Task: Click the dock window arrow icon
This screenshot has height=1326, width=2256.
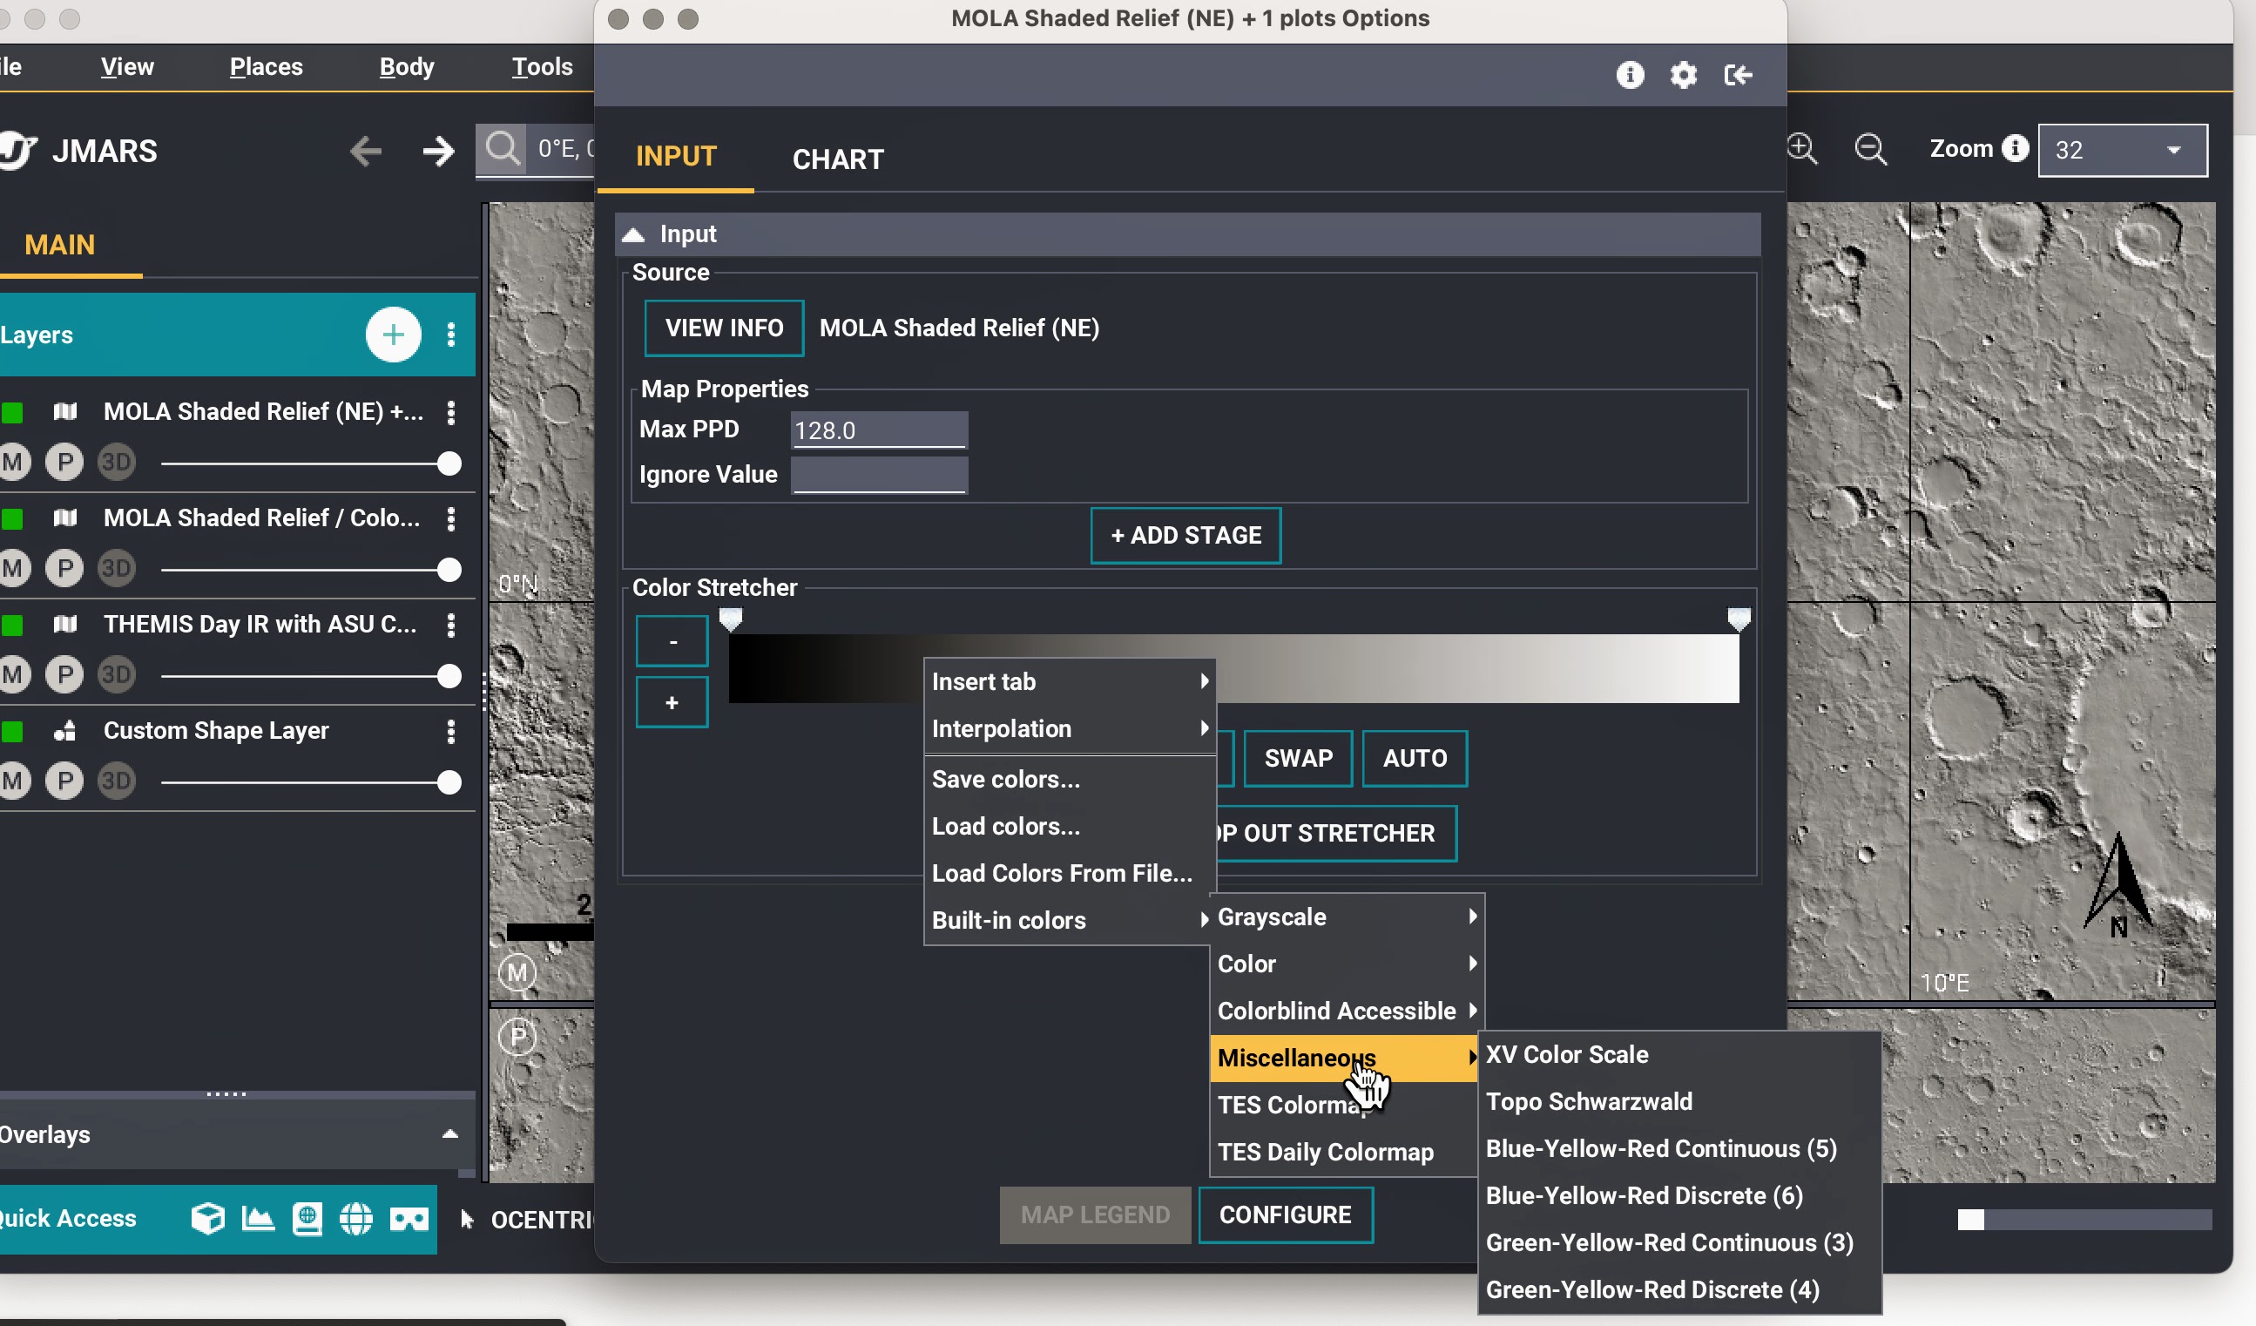Action: pyautogui.click(x=1738, y=74)
